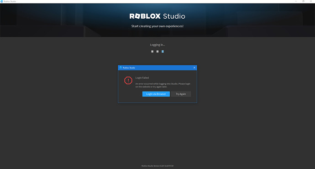This screenshot has height=169, width=315.
Task: Minimize the Roblox Studio window
Action: tap(296, 1)
